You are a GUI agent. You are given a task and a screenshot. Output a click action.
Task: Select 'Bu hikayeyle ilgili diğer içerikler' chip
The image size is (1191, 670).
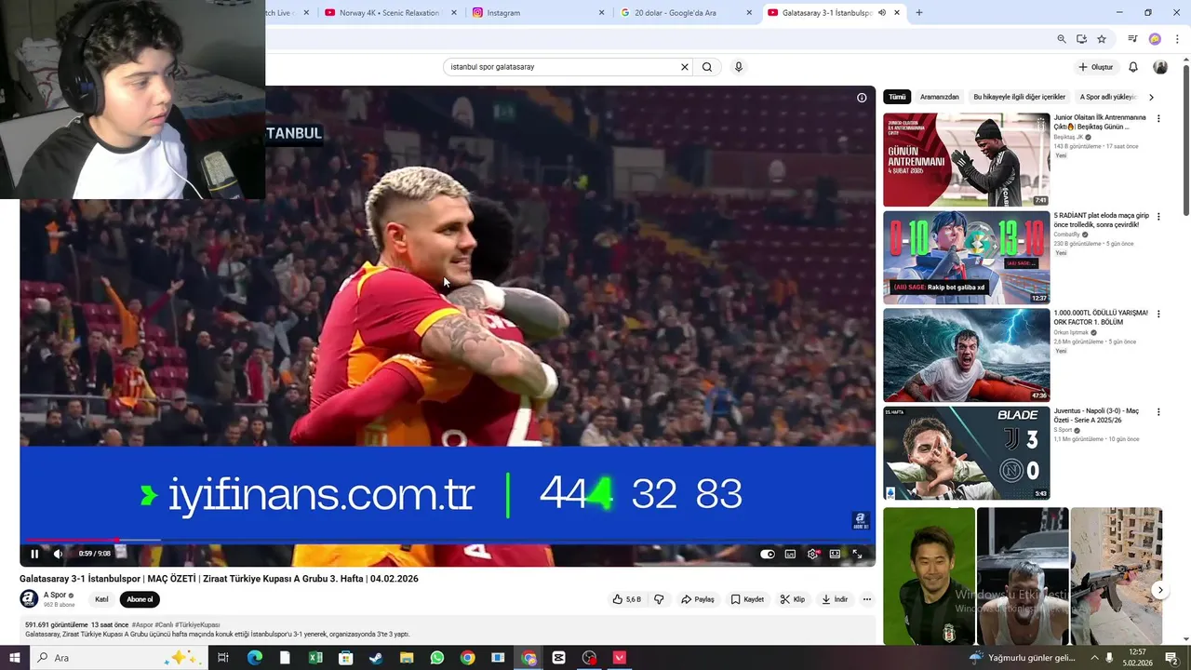(1020, 97)
